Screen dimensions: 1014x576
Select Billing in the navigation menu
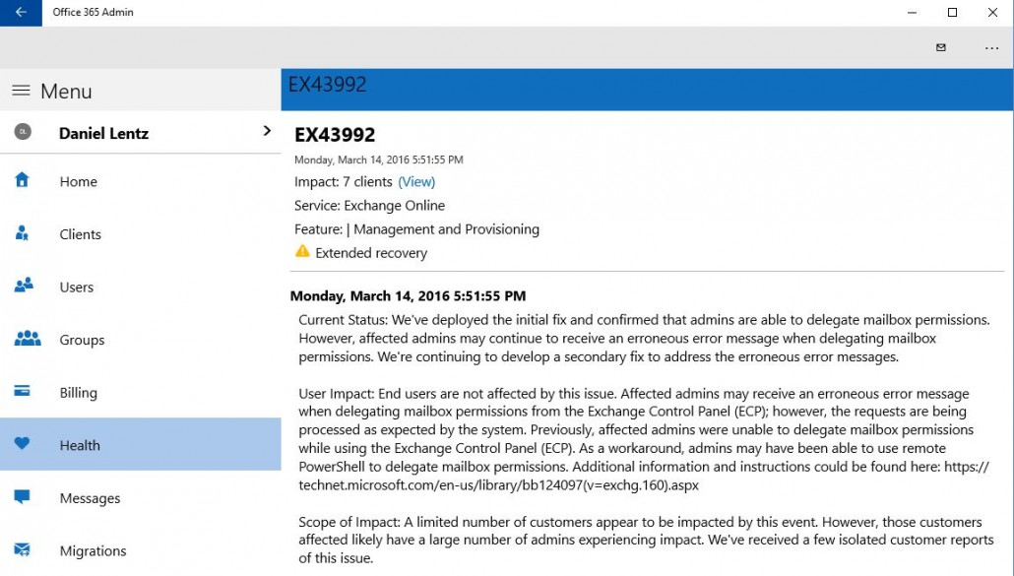(x=78, y=393)
